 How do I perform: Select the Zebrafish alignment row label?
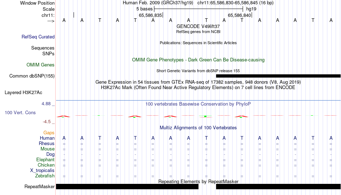click(45, 176)
